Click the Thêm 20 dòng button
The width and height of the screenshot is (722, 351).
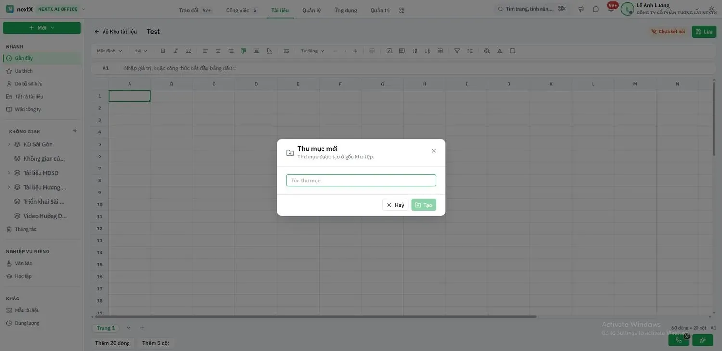point(113,343)
